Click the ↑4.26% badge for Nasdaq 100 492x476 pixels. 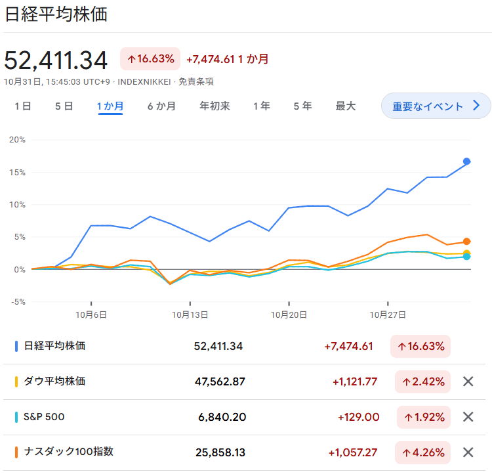click(422, 453)
